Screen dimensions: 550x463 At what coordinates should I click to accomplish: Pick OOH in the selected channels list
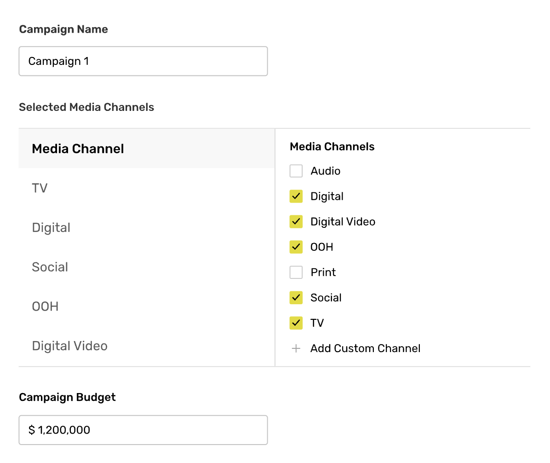tap(45, 307)
